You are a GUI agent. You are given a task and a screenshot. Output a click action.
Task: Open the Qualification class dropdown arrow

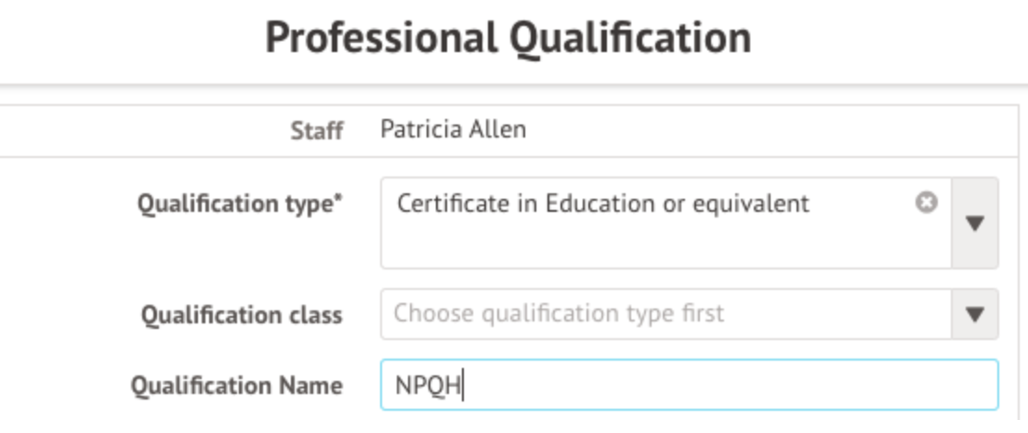[x=975, y=314]
